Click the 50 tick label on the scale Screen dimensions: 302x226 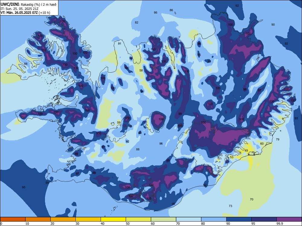click(128, 224)
